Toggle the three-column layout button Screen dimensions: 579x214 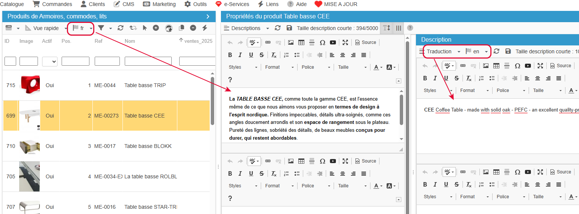click(x=399, y=28)
